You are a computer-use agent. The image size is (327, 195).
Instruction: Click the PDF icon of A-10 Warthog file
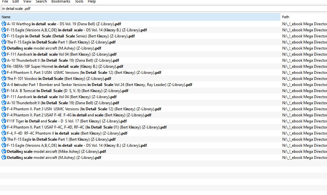(4, 24)
